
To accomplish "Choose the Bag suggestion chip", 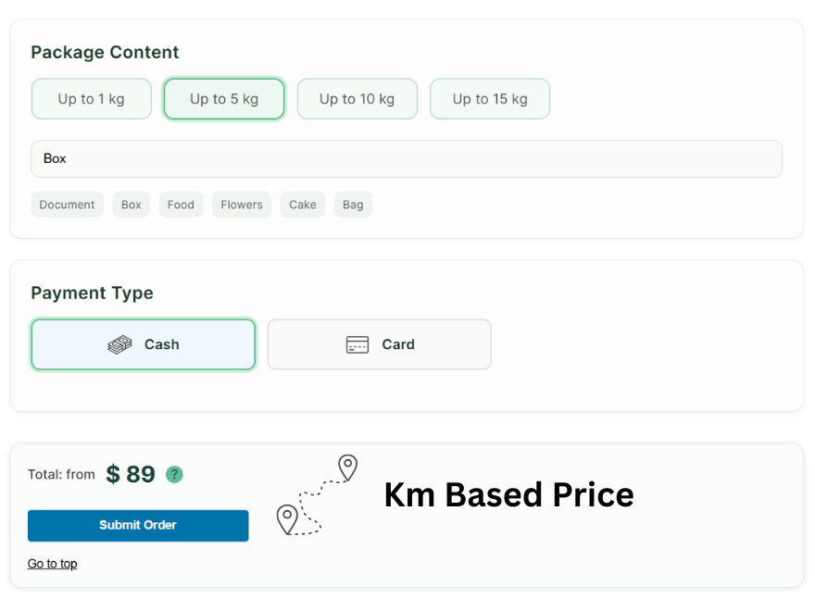I will (353, 205).
